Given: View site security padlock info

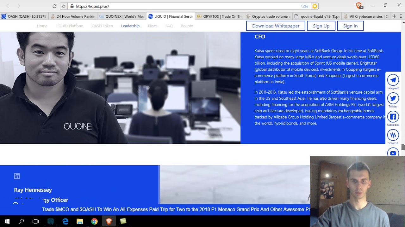Looking at the screenshot, I should pos(72,6).
